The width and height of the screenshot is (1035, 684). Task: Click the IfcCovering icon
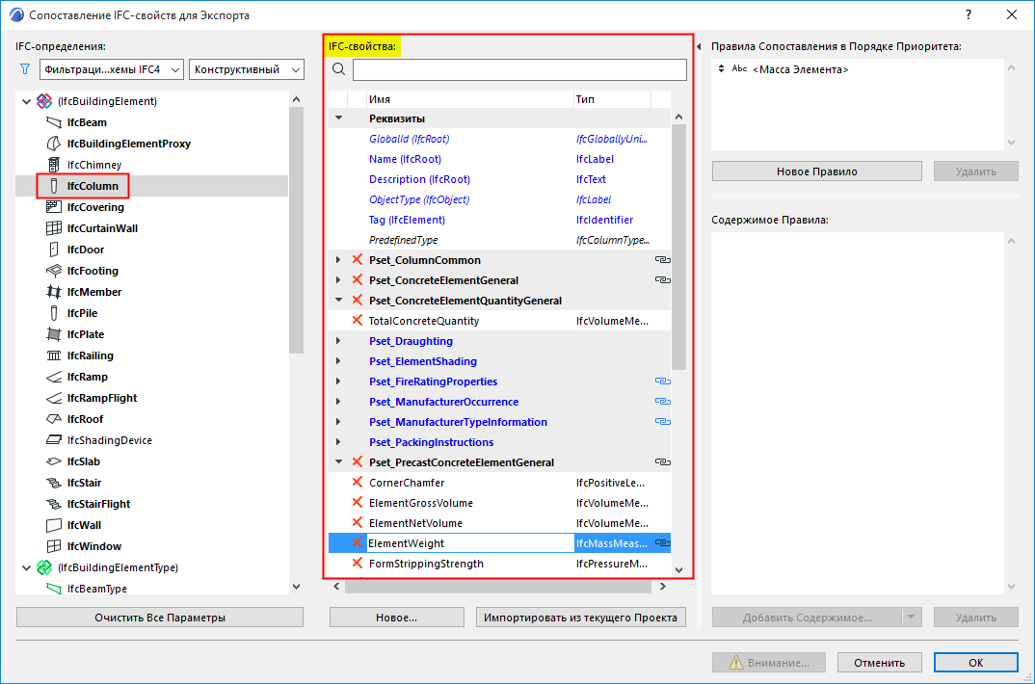click(53, 207)
